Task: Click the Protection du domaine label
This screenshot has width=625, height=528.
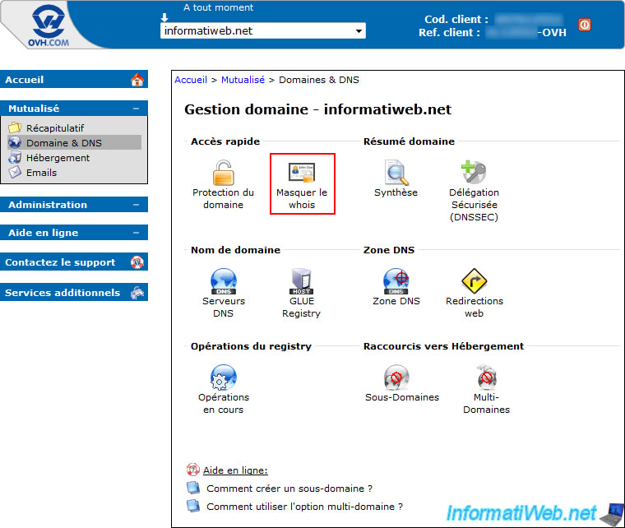Action: pos(223,198)
